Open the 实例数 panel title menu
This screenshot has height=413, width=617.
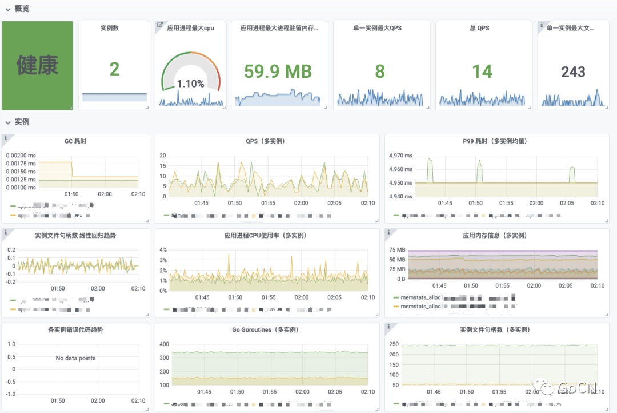109,28
